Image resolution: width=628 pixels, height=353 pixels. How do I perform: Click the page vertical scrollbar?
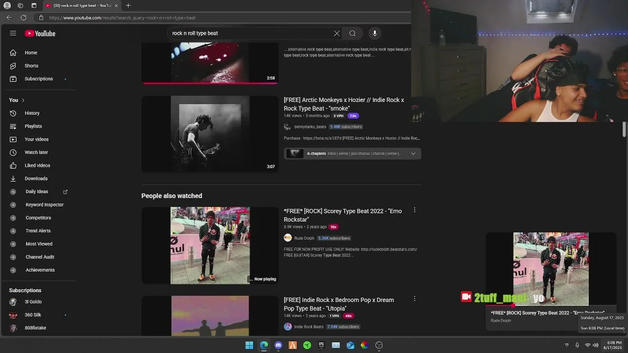[x=624, y=130]
